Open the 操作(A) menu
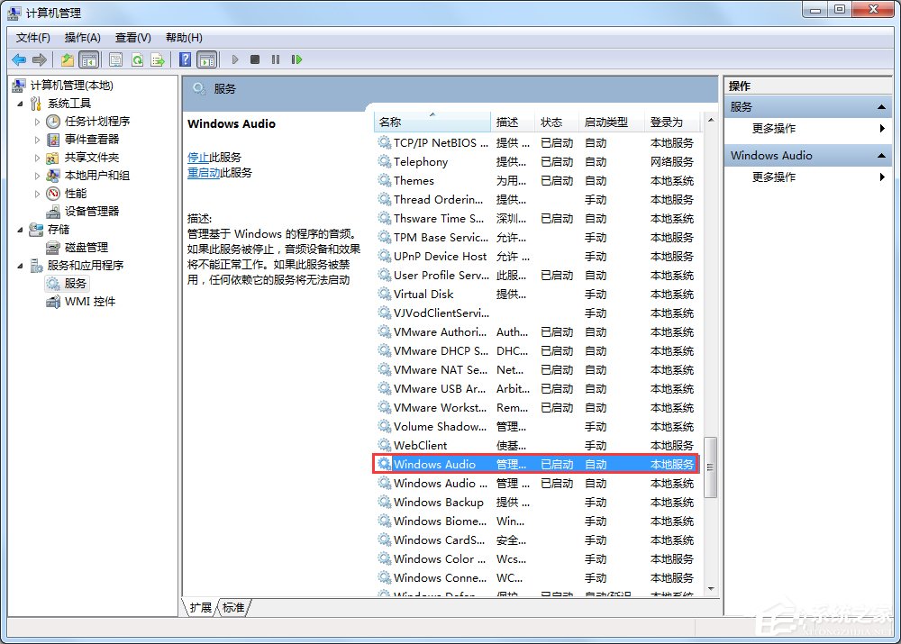This screenshot has height=644, width=901. point(83,37)
